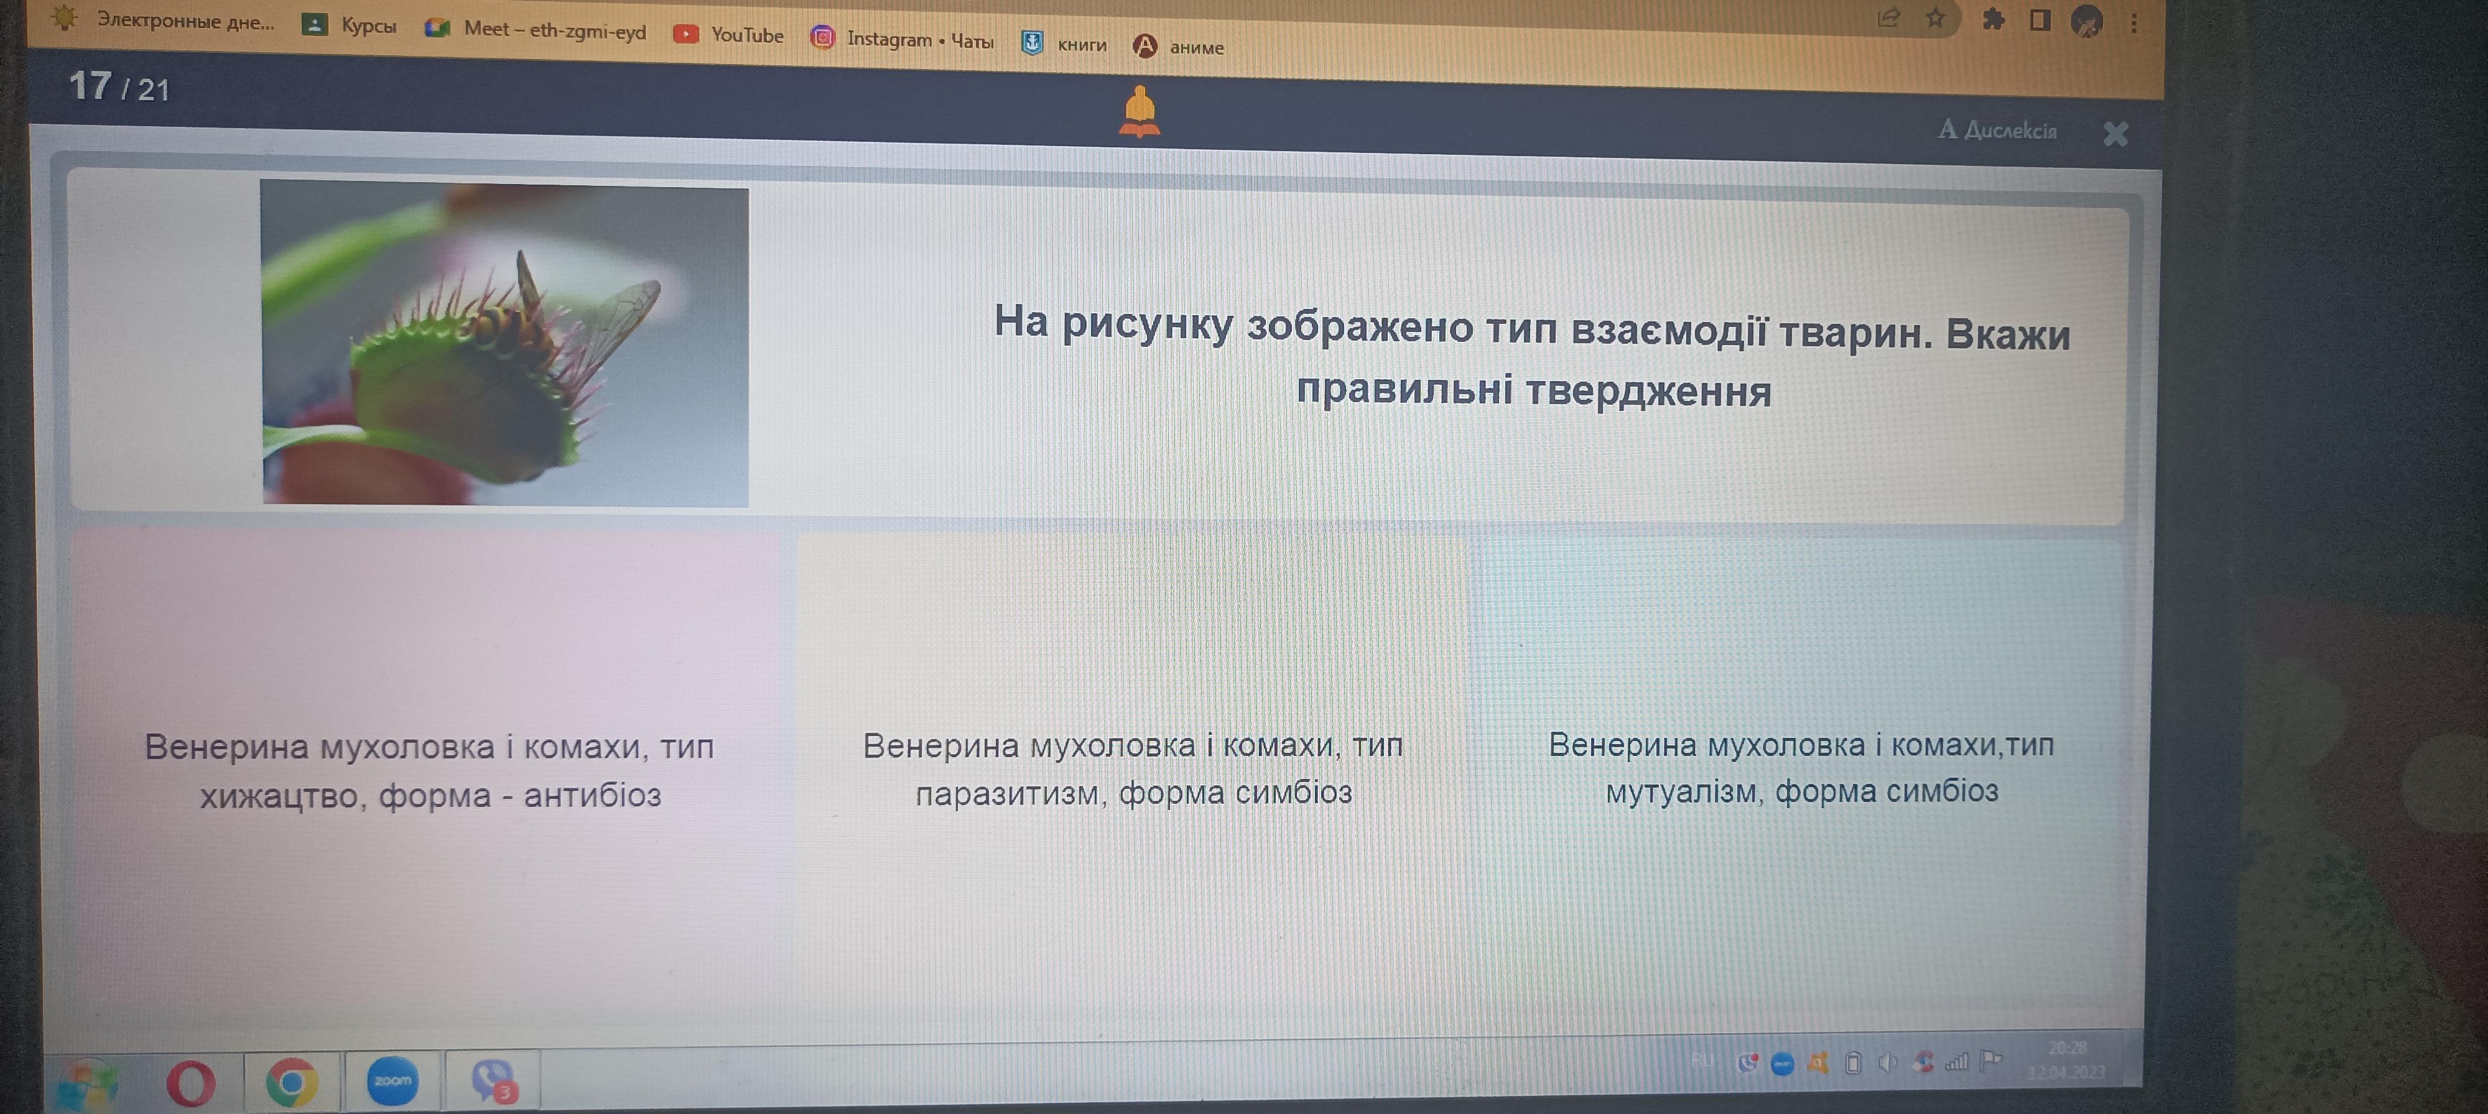Click the Chrome profile avatar
The image size is (2488, 1114).
tap(2086, 21)
